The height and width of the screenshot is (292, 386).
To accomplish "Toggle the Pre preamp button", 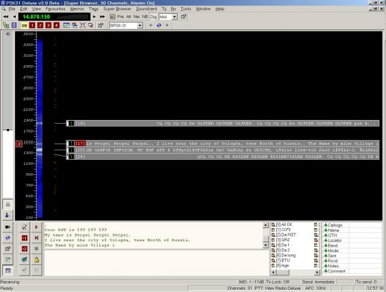I will [x=121, y=17].
